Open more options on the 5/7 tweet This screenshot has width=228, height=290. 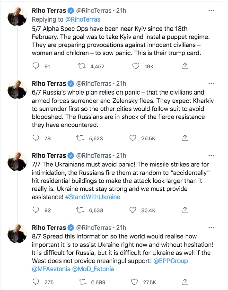[x=211, y=11]
